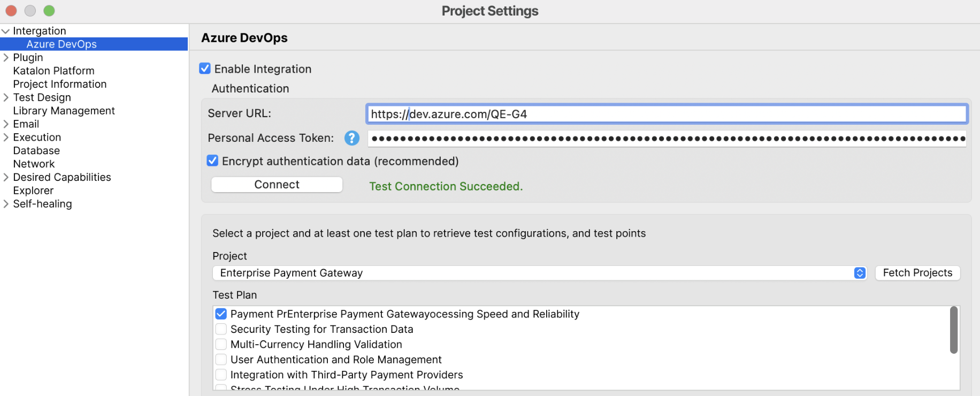Toggle Encrypt authentication data checkbox
980x396 pixels.
click(212, 161)
